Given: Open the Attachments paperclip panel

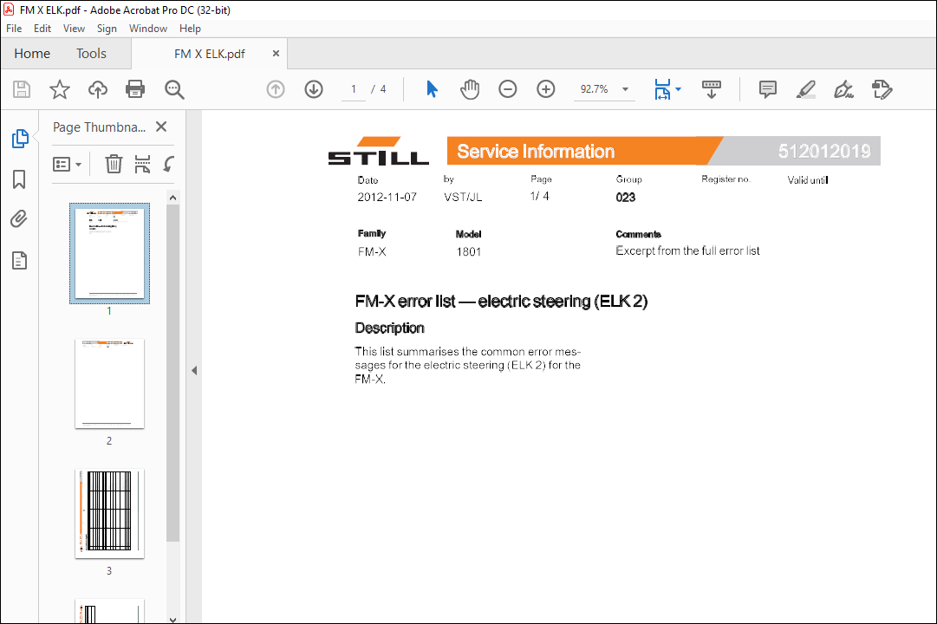Looking at the screenshot, I should tap(19, 218).
